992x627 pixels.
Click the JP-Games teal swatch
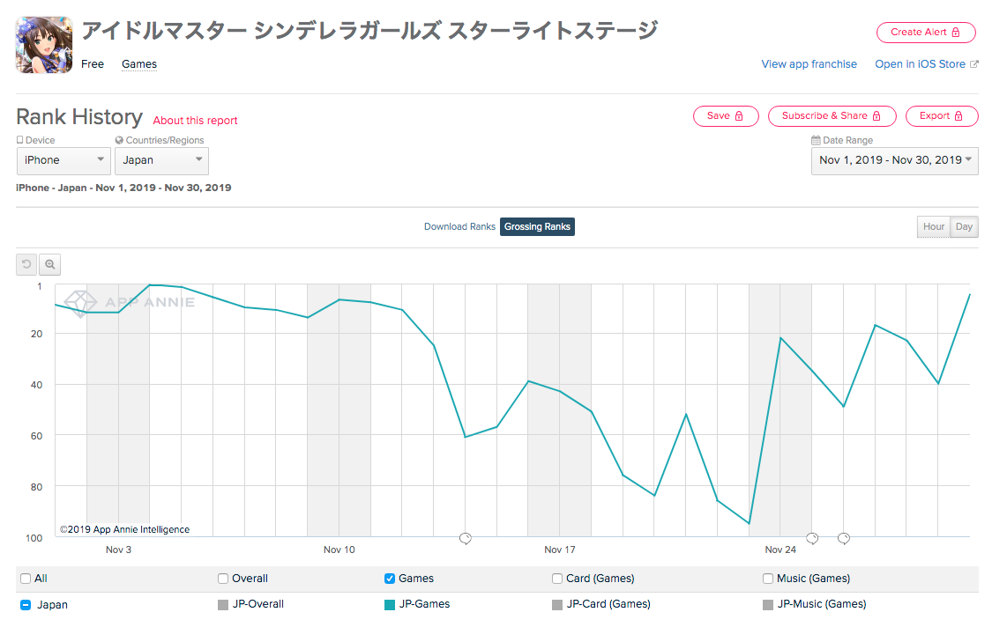(x=390, y=605)
